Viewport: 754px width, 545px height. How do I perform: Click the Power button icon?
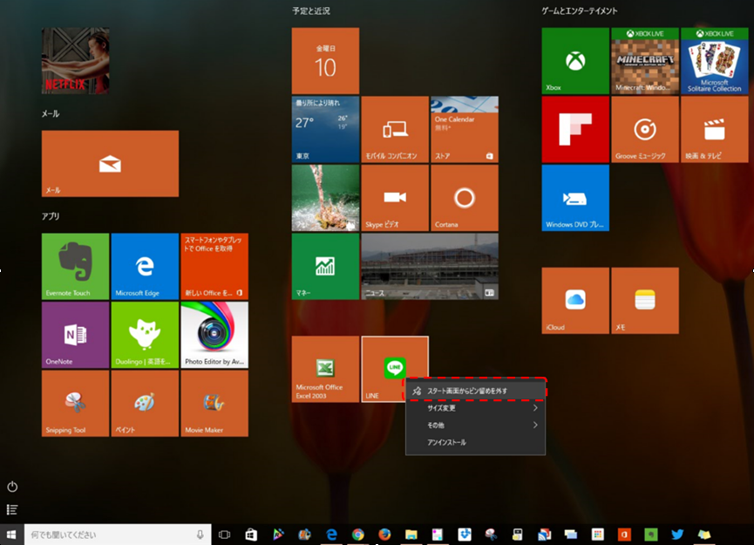coord(12,487)
